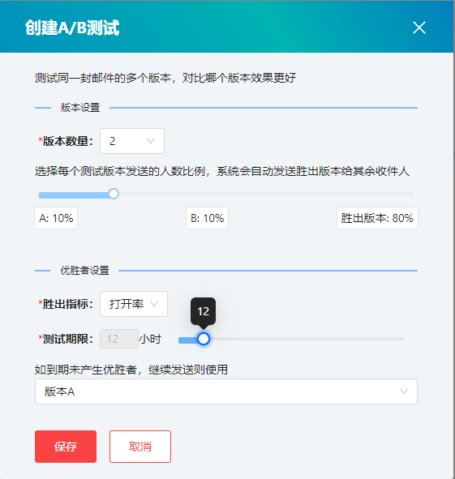The height and width of the screenshot is (479, 455).
Task: Click the chevron arrow in 版本A selector
Action: pyautogui.click(x=404, y=391)
